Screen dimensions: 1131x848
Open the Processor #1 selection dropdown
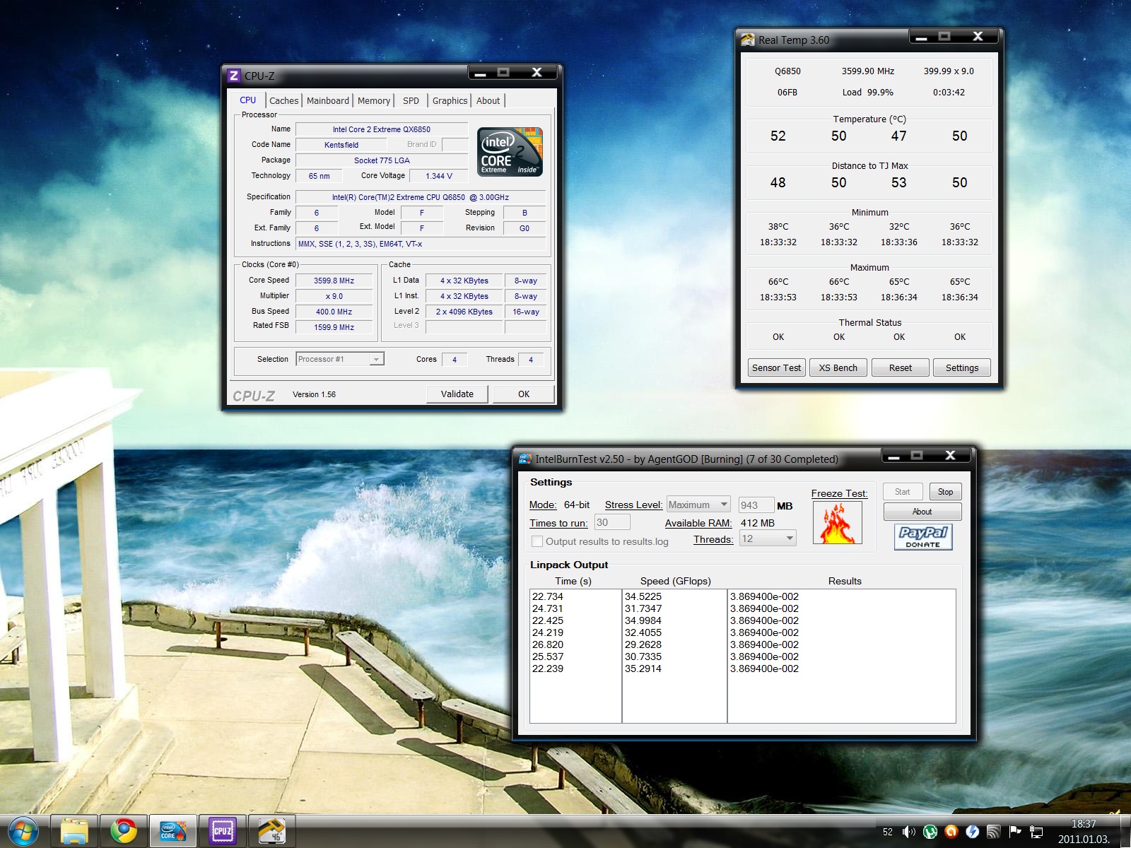point(340,359)
